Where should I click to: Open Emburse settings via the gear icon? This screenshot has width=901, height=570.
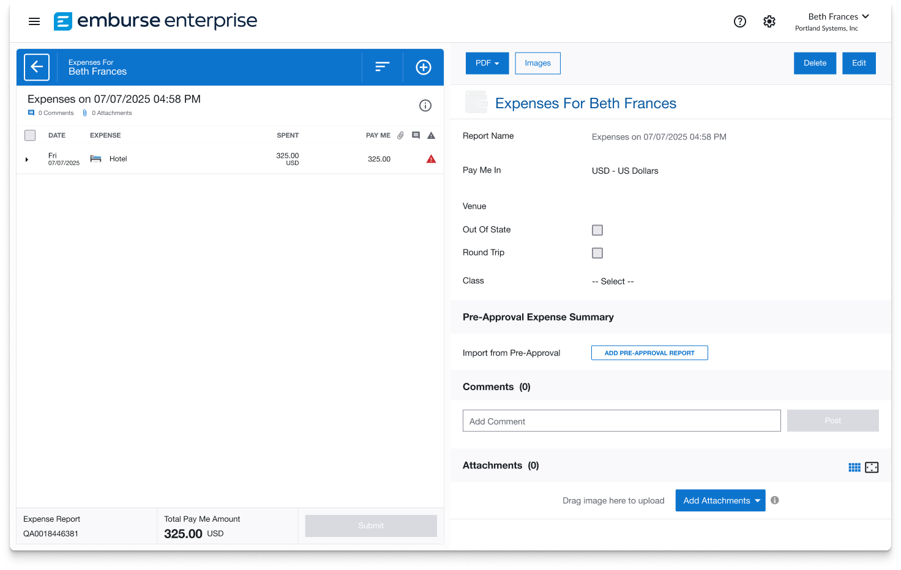click(x=769, y=21)
